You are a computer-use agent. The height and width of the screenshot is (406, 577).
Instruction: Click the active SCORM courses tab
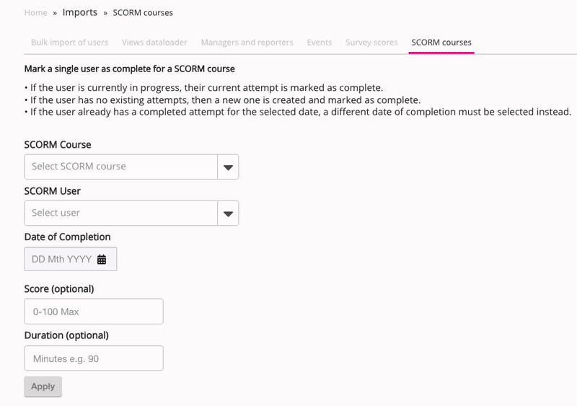[x=441, y=43]
